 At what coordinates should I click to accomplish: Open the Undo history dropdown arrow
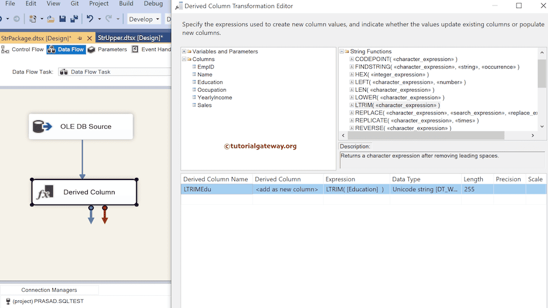click(99, 19)
